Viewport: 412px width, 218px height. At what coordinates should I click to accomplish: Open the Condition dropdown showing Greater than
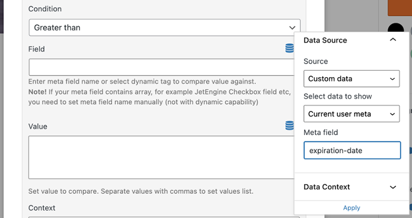click(x=164, y=27)
